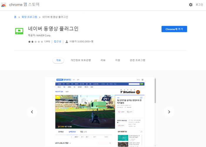Click the 로그인 login link
This screenshot has width=206, height=147.
point(199,5)
